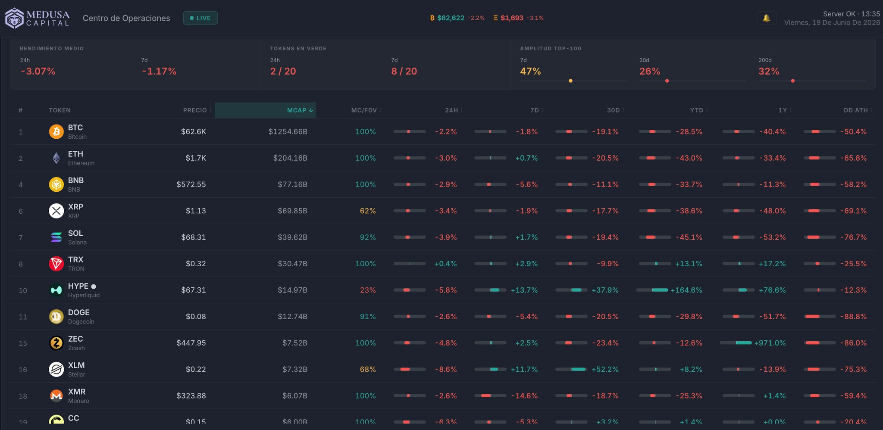Click the Bitcoin coin icon
This screenshot has height=430, width=883.
[56, 131]
